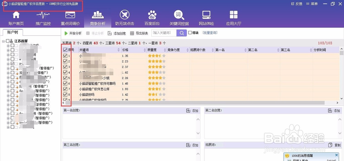Sort by the 拓展词个数 column arrows
The image size is (344, 161).
(x=213, y=50)
